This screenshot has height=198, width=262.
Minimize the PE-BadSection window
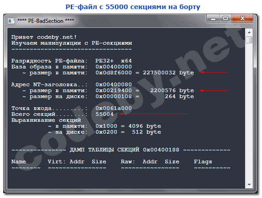point(213,19)
